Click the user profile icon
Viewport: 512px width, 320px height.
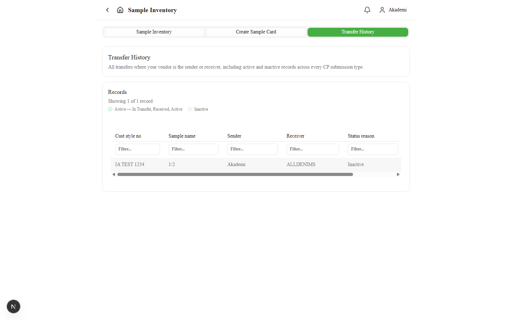(382, 10)
